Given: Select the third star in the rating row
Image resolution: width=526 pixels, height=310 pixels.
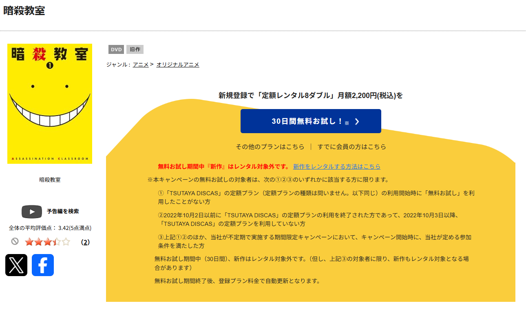Looking at the screenshot, I should 47,241.
